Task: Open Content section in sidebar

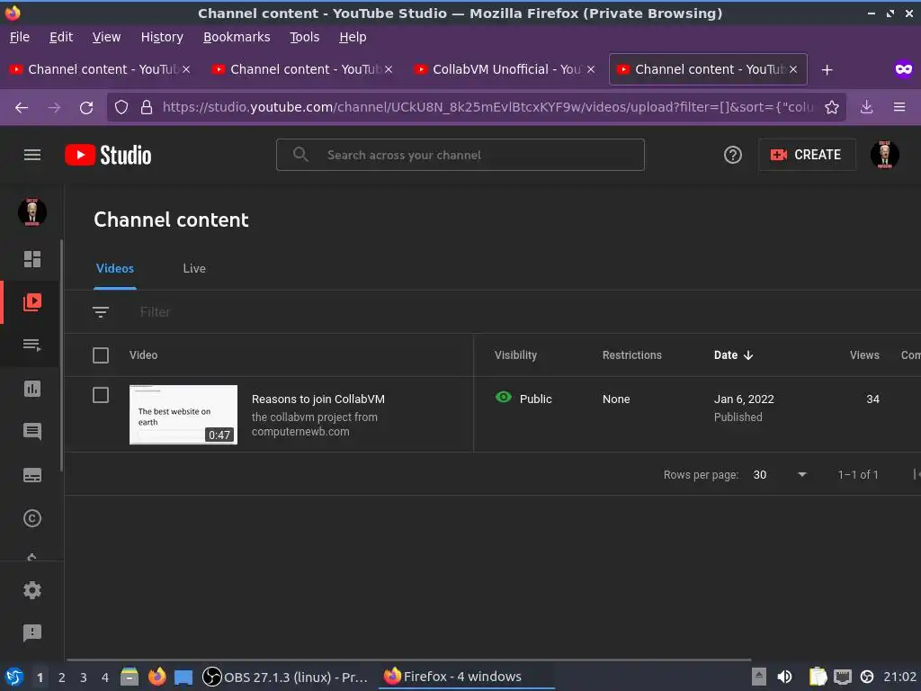Action: 32,302
